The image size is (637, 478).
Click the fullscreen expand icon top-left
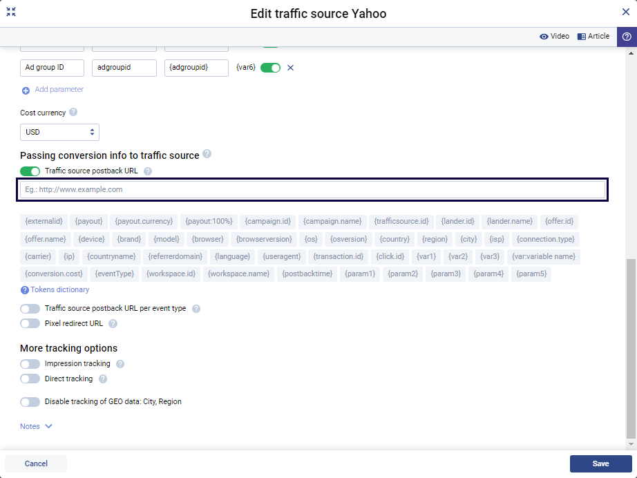click(11, 11)
